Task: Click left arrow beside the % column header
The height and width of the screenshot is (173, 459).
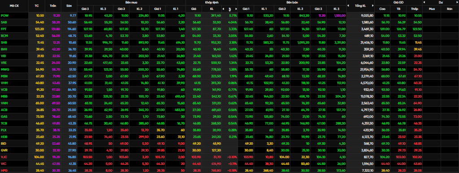Action: 223,9
